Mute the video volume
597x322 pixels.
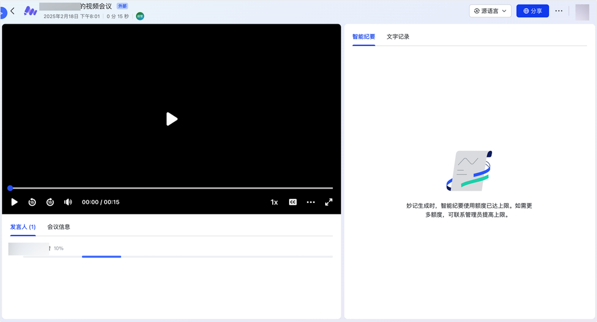point(68,202)
